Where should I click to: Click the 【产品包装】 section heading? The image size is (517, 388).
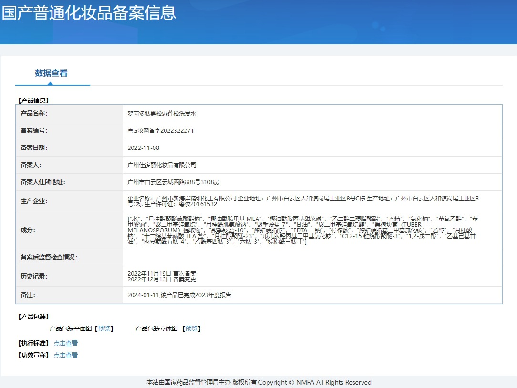point(33,317)
